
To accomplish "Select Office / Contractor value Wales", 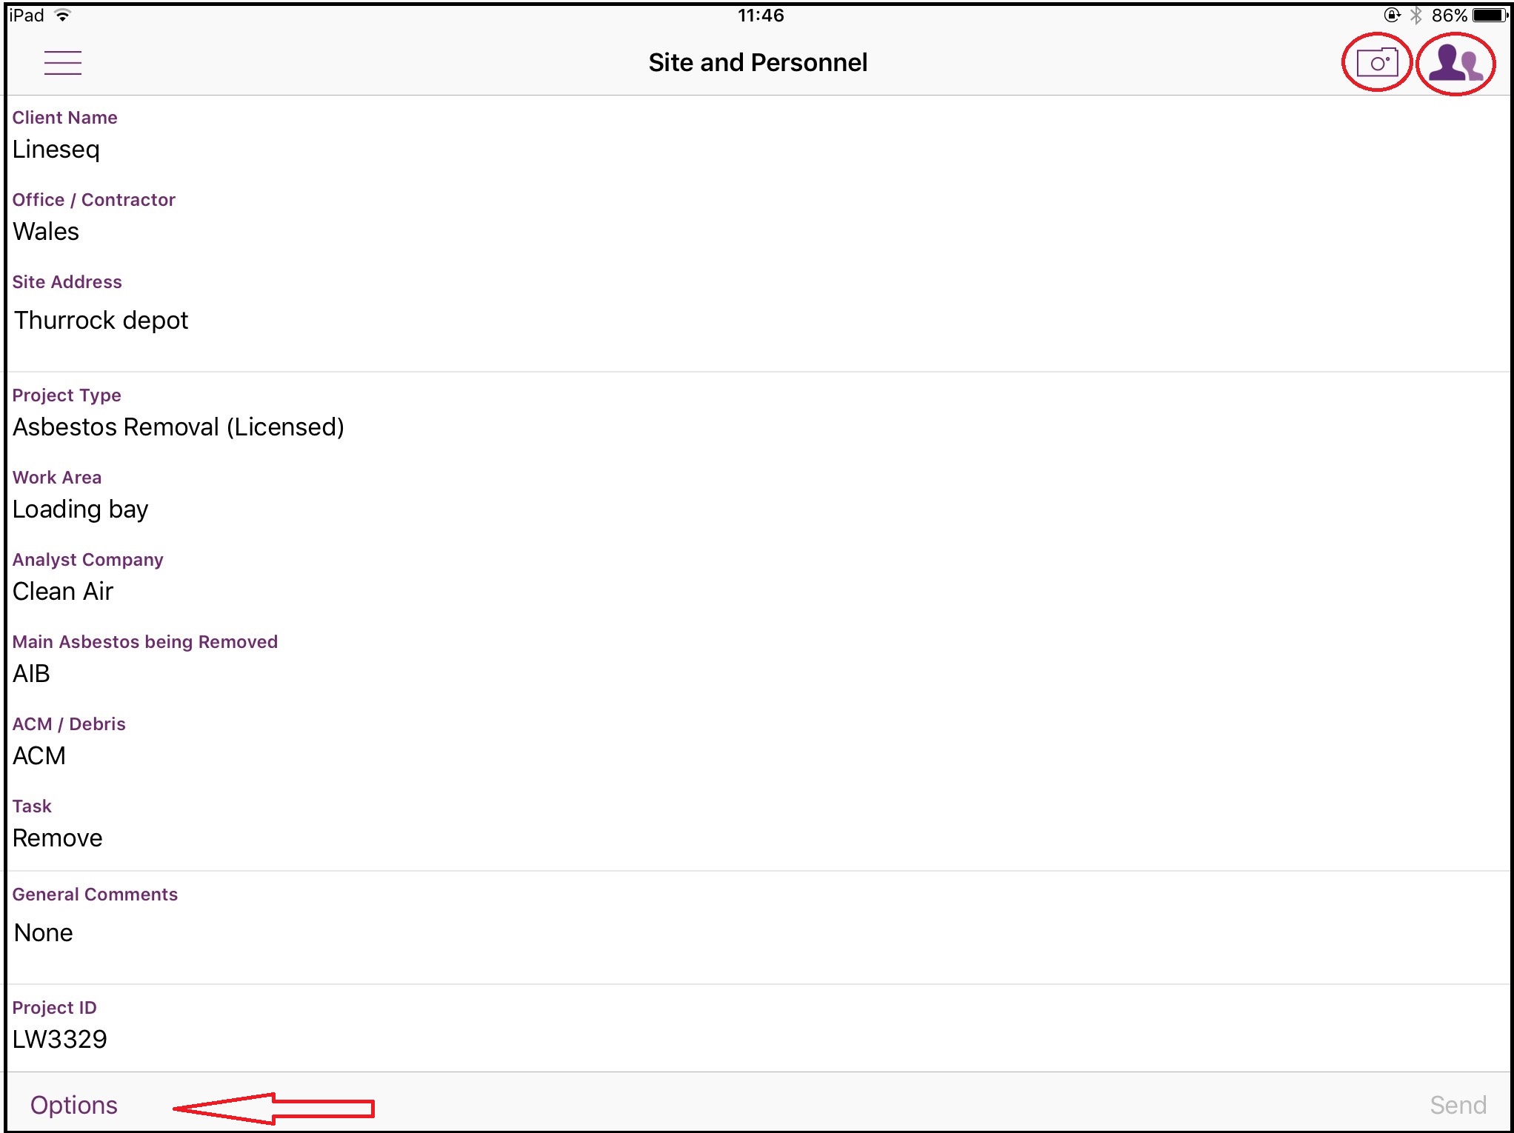I will pyautogui.click(x=46, y=232).
